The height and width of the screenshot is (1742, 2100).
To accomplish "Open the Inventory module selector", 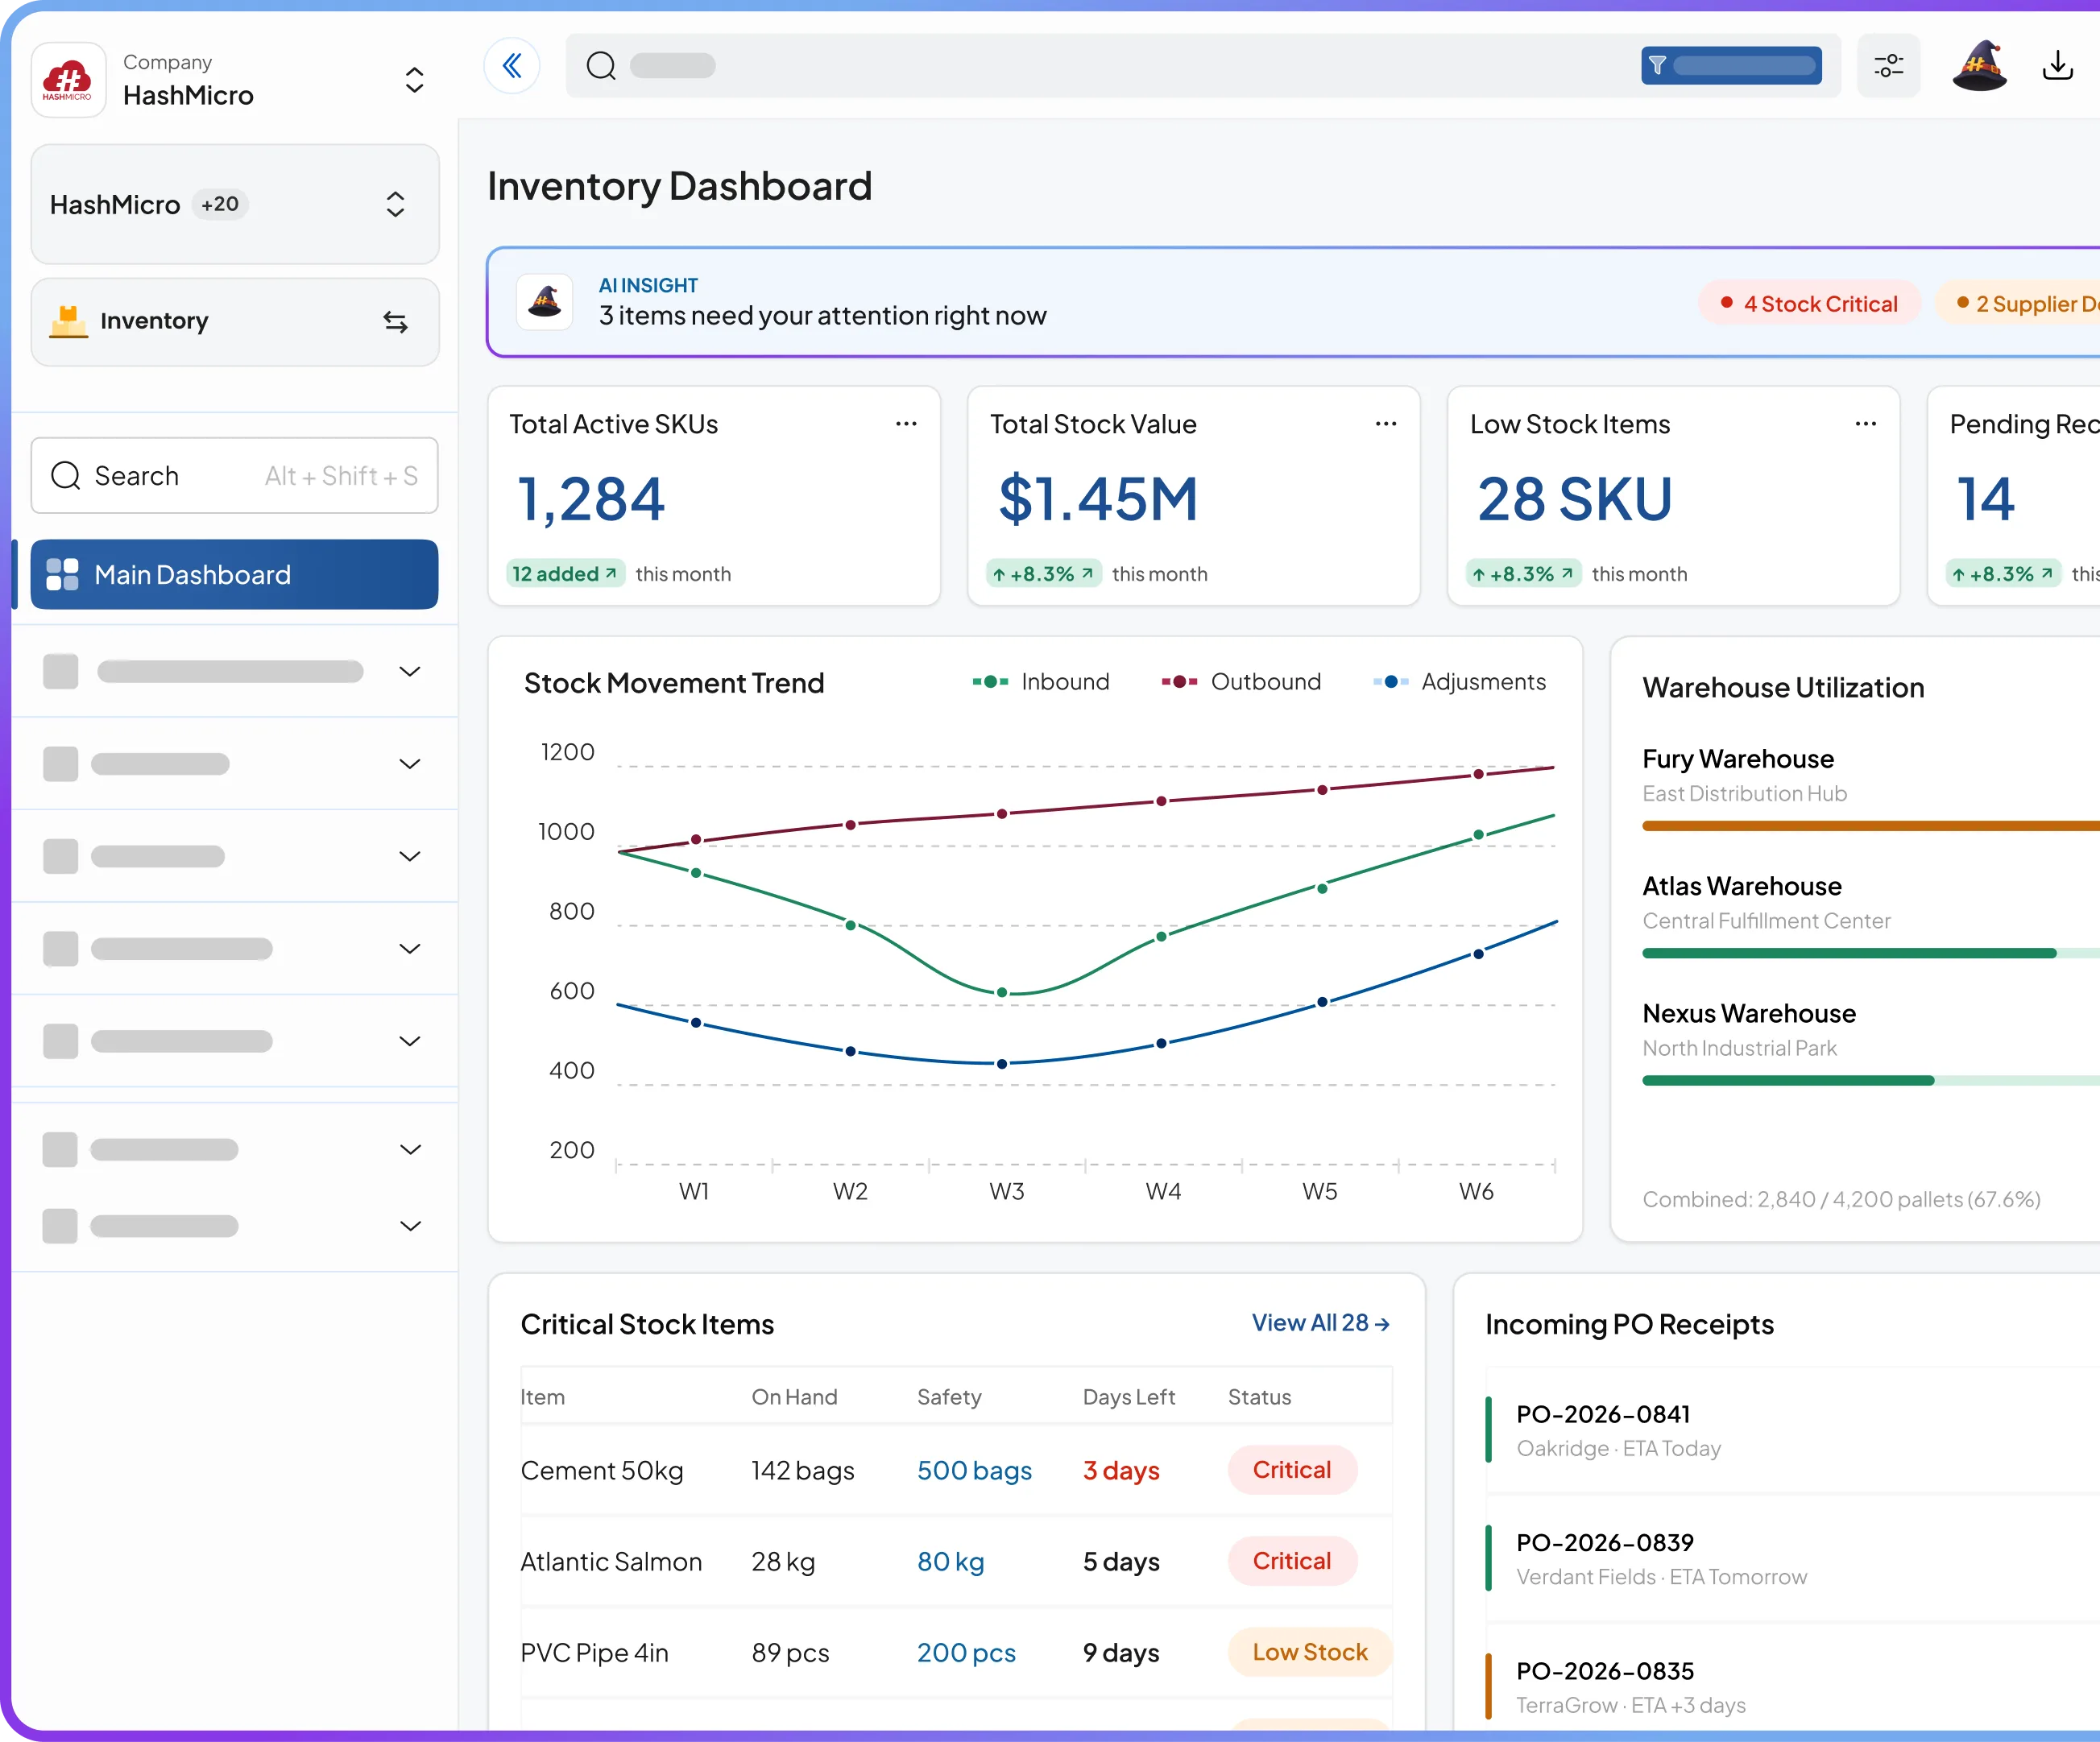I will (235, 322).
